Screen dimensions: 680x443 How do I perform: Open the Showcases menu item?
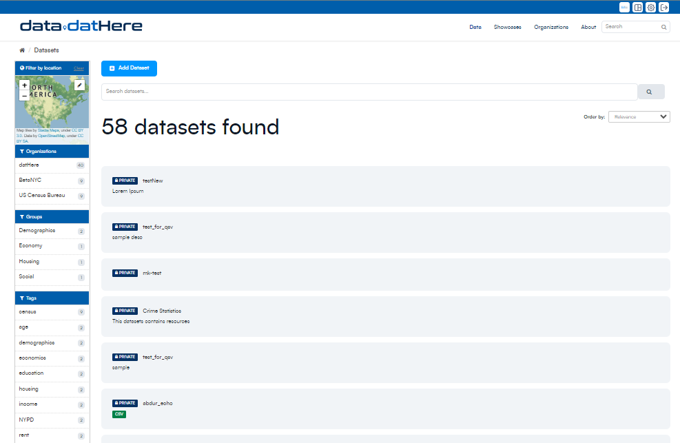(507, 27)
